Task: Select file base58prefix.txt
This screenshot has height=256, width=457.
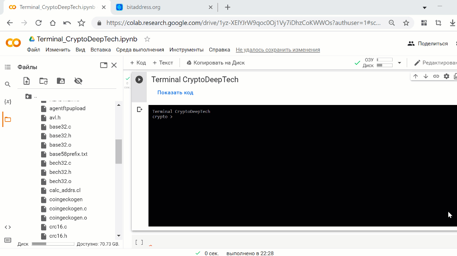Action: tap(69, 154)
